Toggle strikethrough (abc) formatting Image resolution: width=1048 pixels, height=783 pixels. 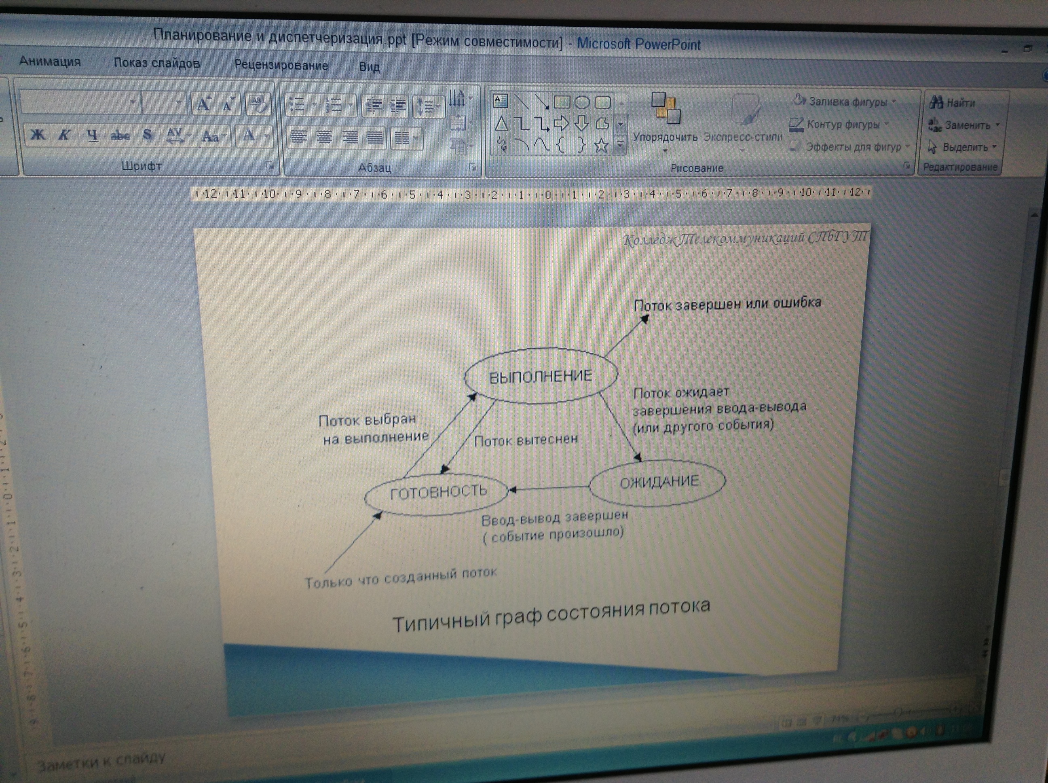(x=120, y=136)
